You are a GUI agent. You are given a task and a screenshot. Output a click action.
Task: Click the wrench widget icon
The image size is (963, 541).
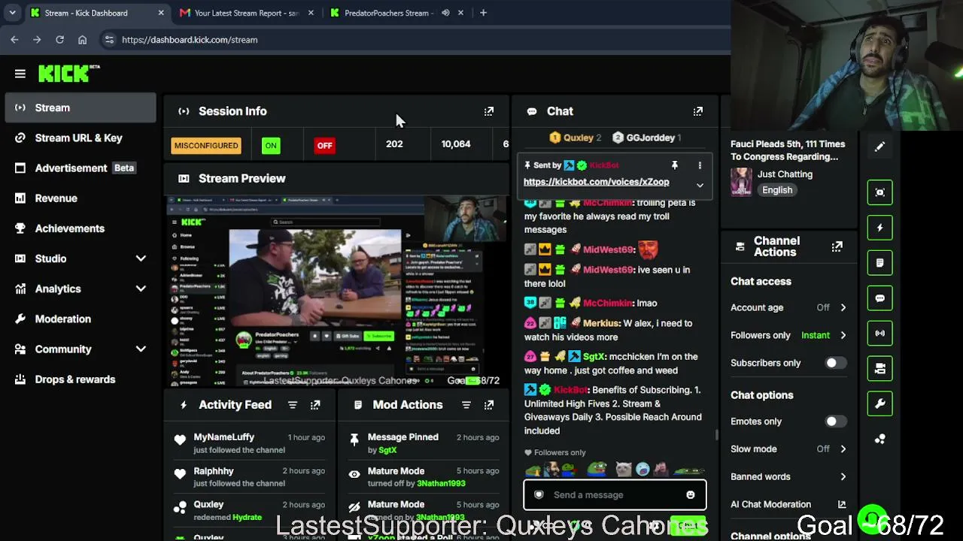pos(879,403)
